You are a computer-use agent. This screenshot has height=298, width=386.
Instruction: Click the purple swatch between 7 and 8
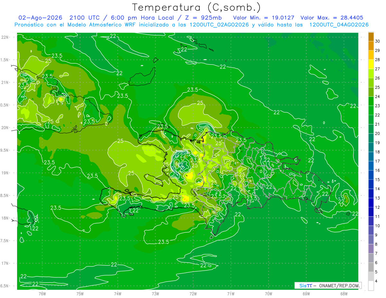pos(371,249)
